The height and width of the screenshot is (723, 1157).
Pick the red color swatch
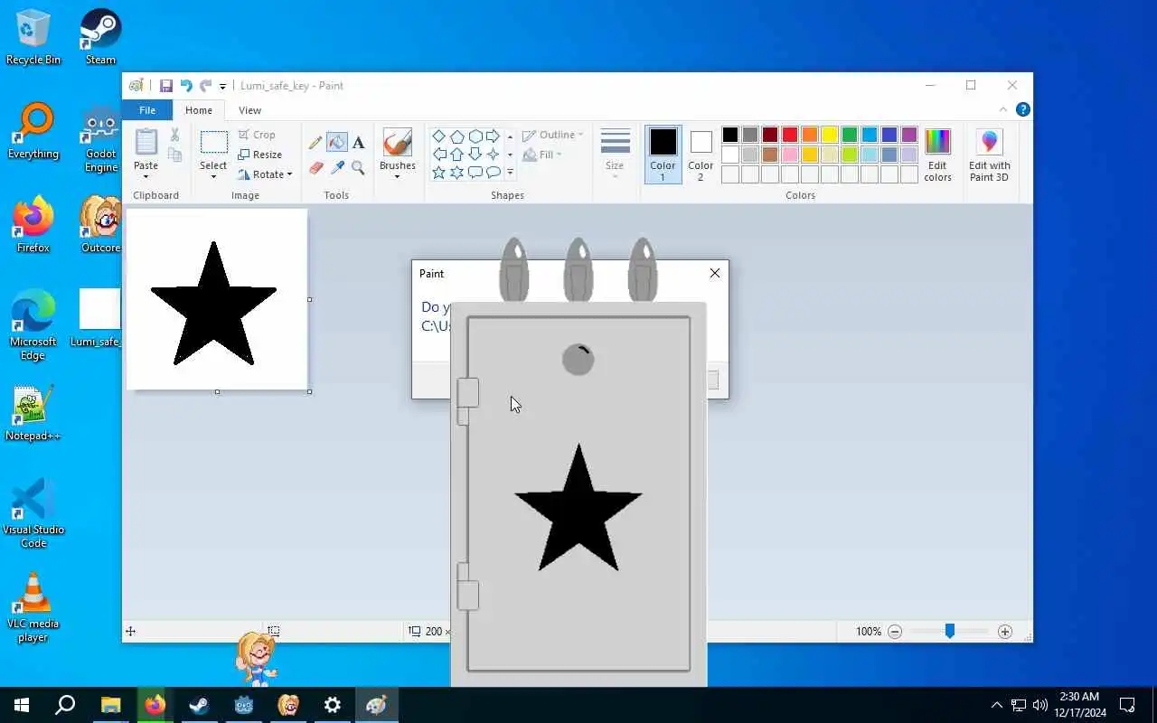click(790, 135)
